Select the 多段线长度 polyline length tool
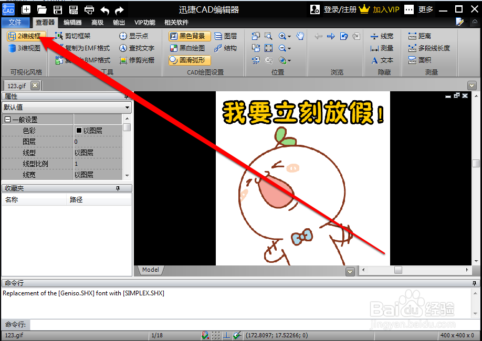Viewport: 482px width, 341px height. (429, 48)
